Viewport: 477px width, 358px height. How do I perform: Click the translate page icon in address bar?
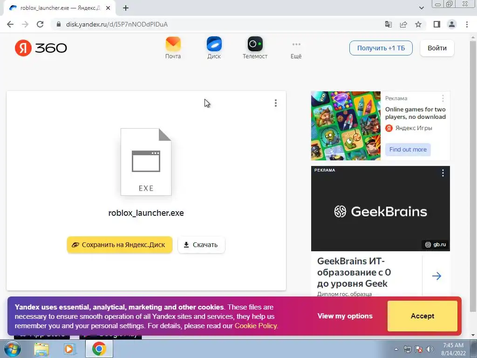(388, 24)
